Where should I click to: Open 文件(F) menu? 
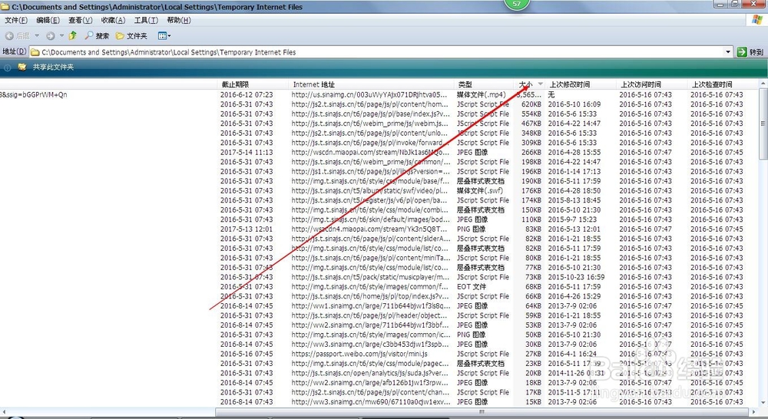(15, 20)
